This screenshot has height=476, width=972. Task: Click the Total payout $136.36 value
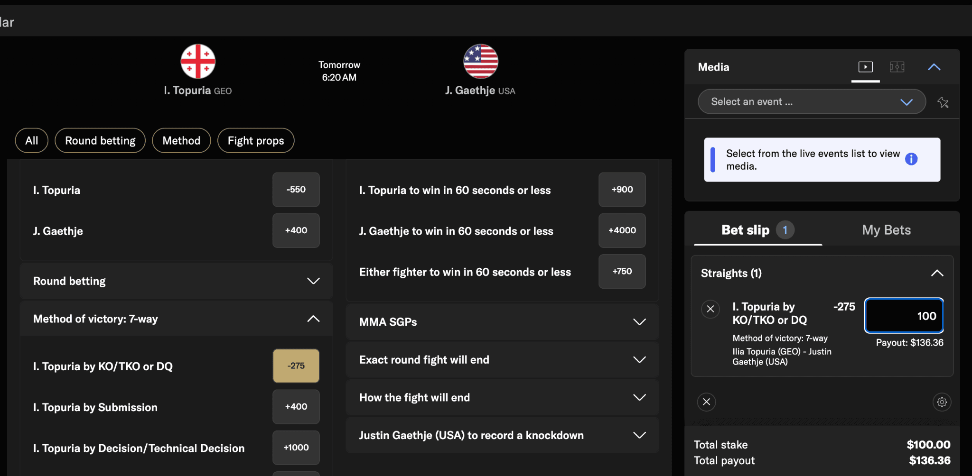(x=930, y=460)
